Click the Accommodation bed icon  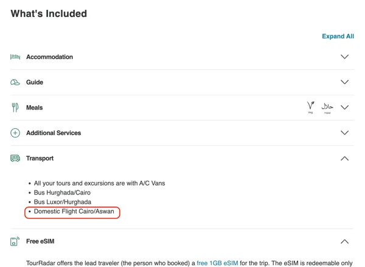[x=15, y=57]
